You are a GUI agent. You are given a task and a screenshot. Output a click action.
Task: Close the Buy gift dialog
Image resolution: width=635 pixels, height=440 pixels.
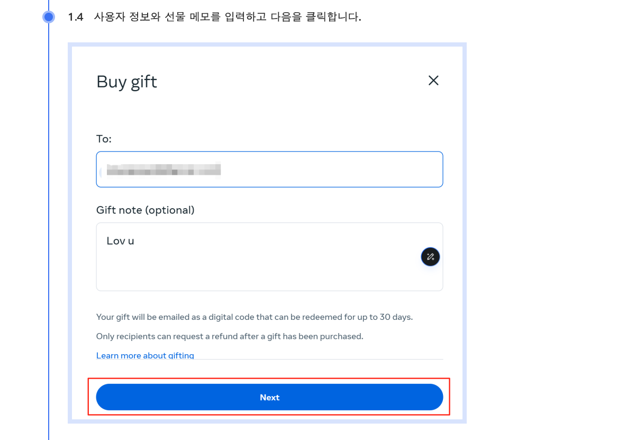433,80
